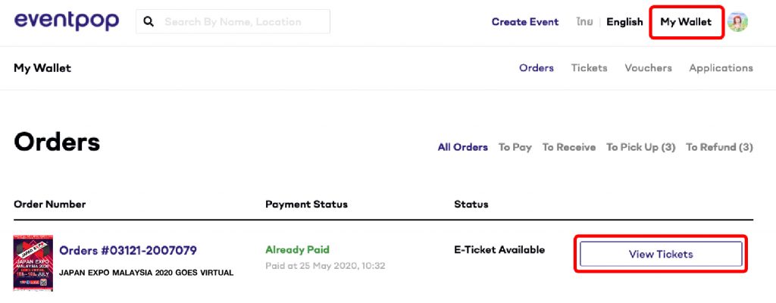Open the Vouchers tab
Viewport: 776px width, 303px height.
[x=649, y=68]
